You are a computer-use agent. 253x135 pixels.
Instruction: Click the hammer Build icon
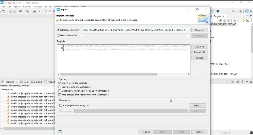click(x=27, y=11)
